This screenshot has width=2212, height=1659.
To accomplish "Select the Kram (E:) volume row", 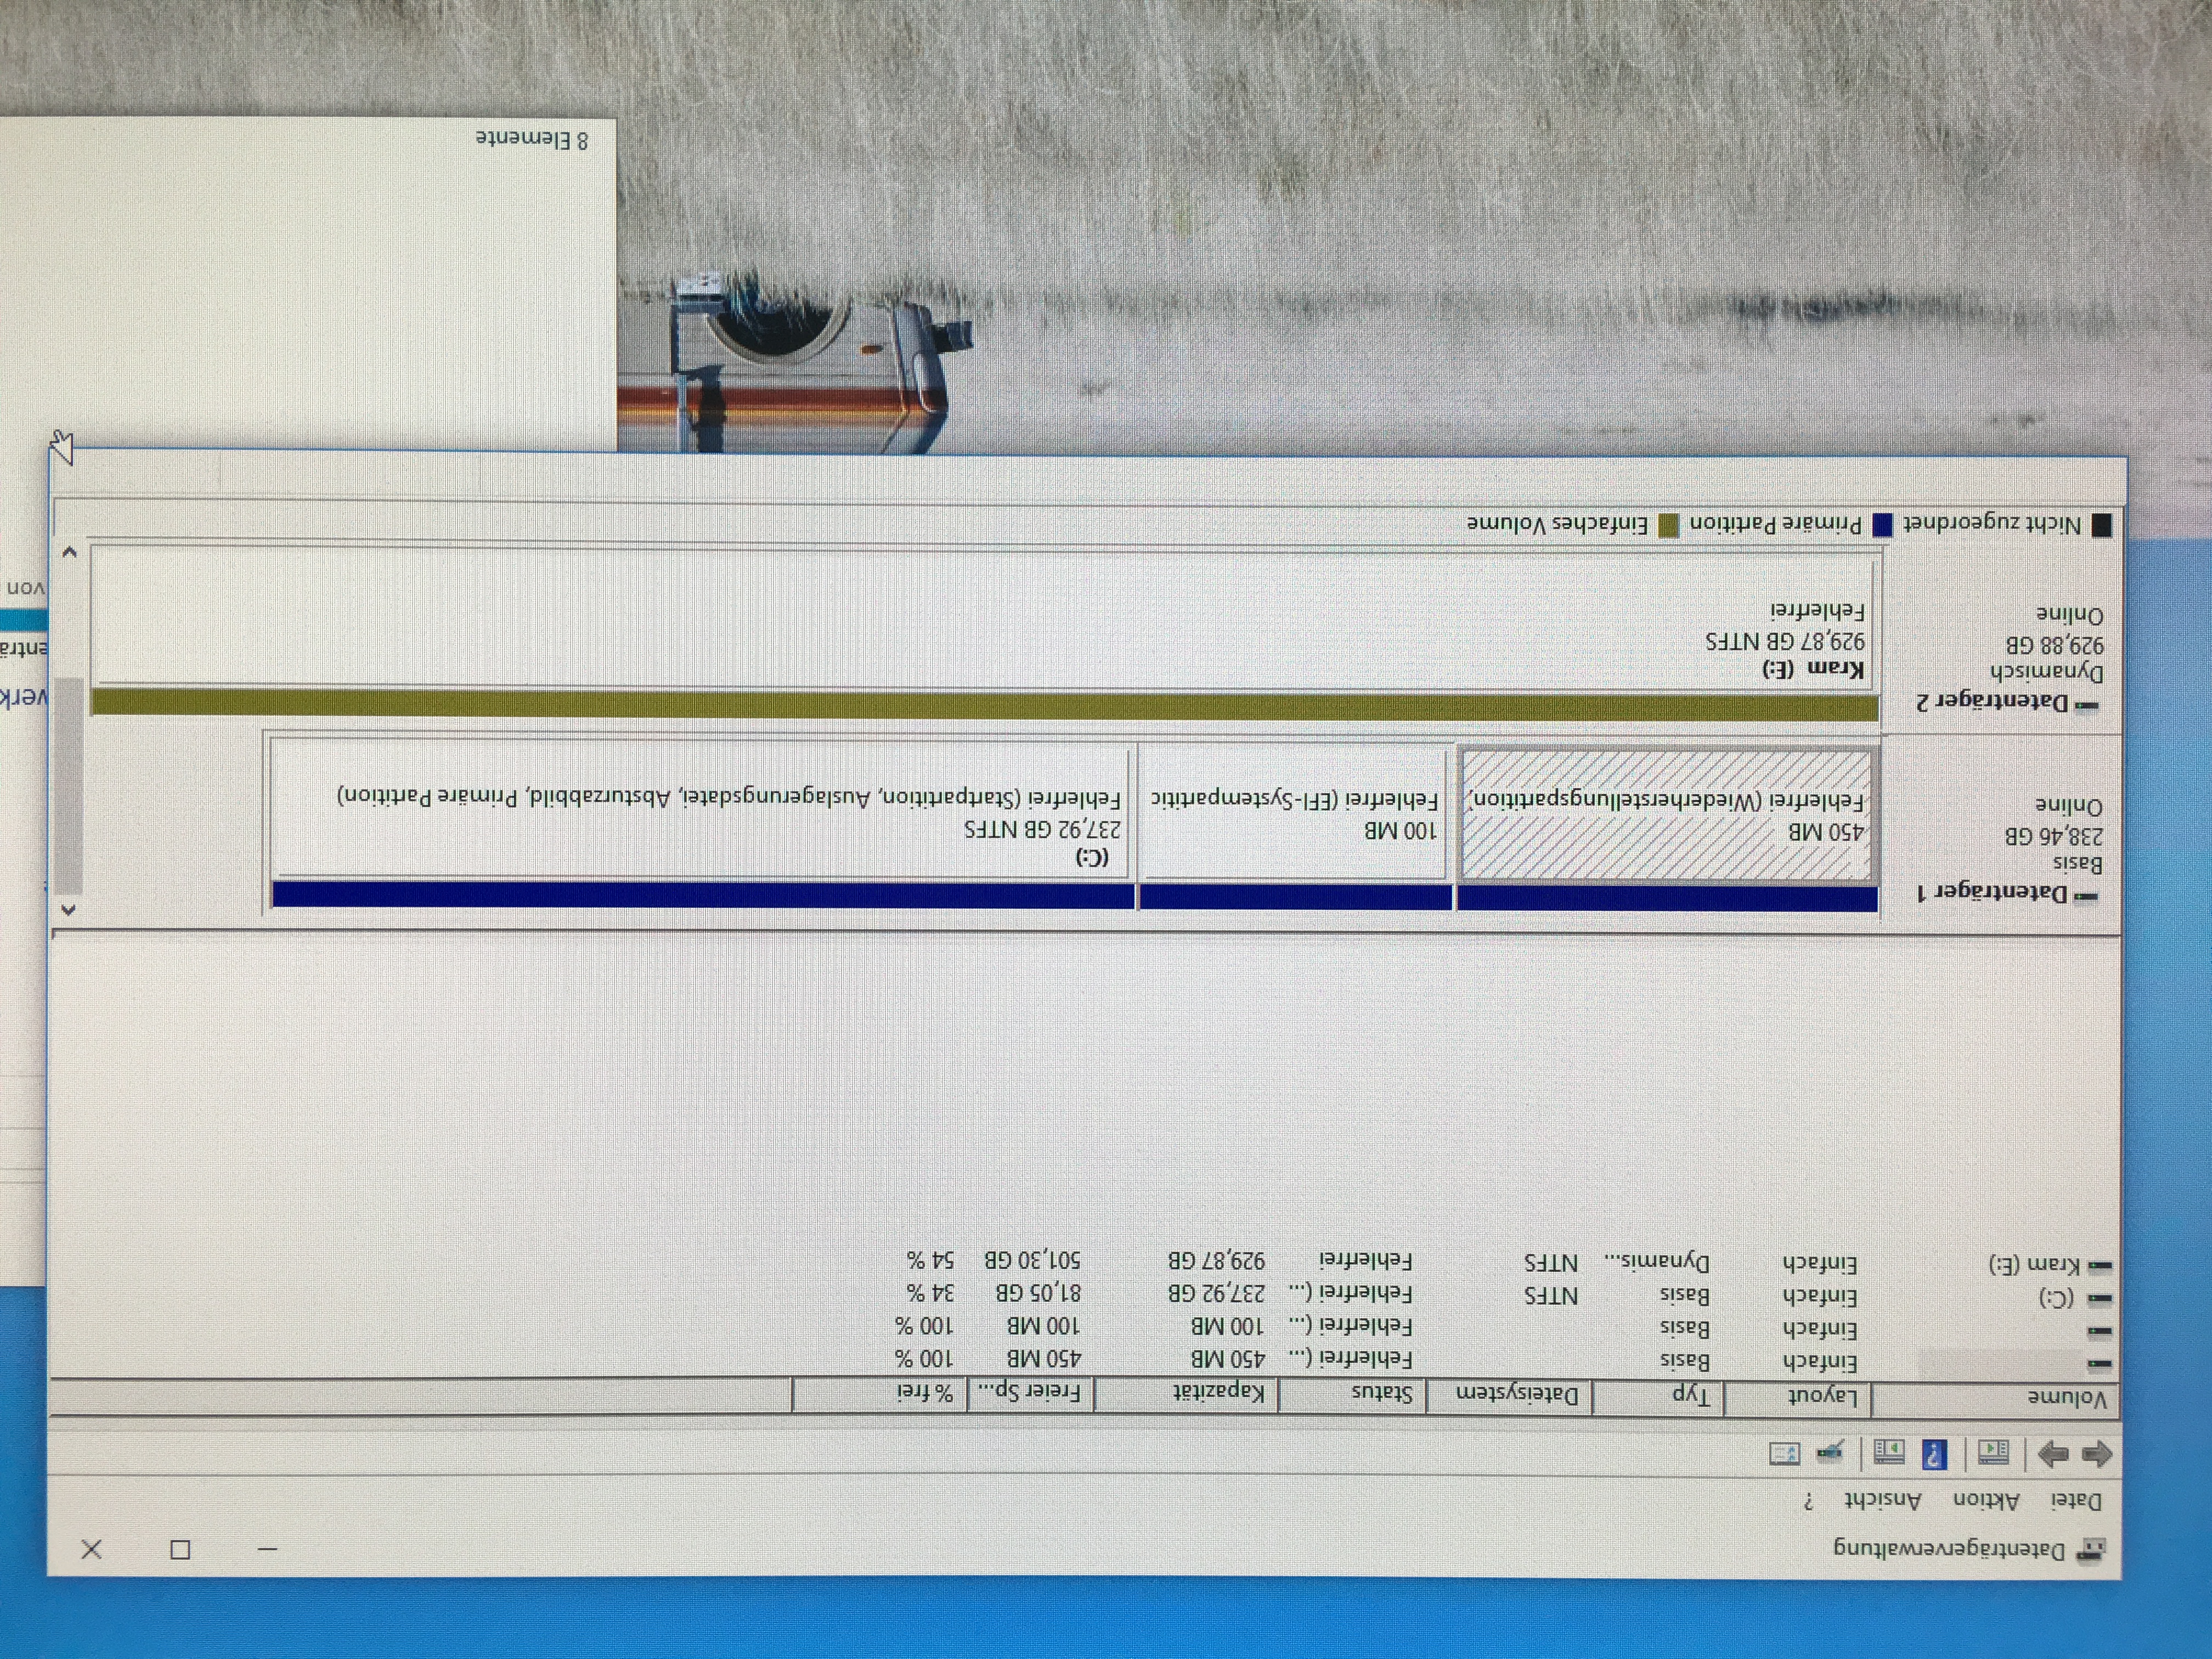I will (1509, 1262).
